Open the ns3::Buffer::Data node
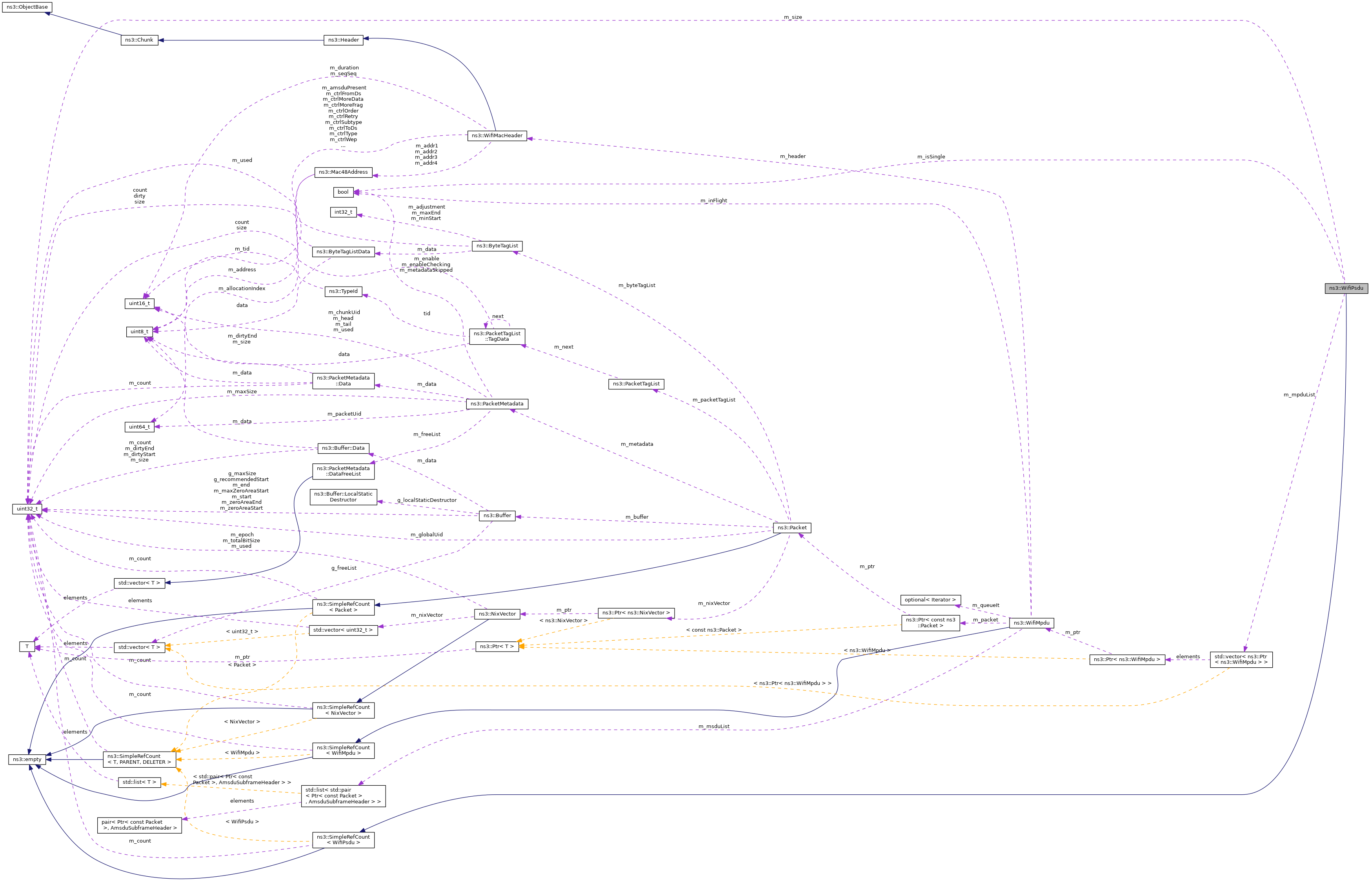 pos(343,448)
